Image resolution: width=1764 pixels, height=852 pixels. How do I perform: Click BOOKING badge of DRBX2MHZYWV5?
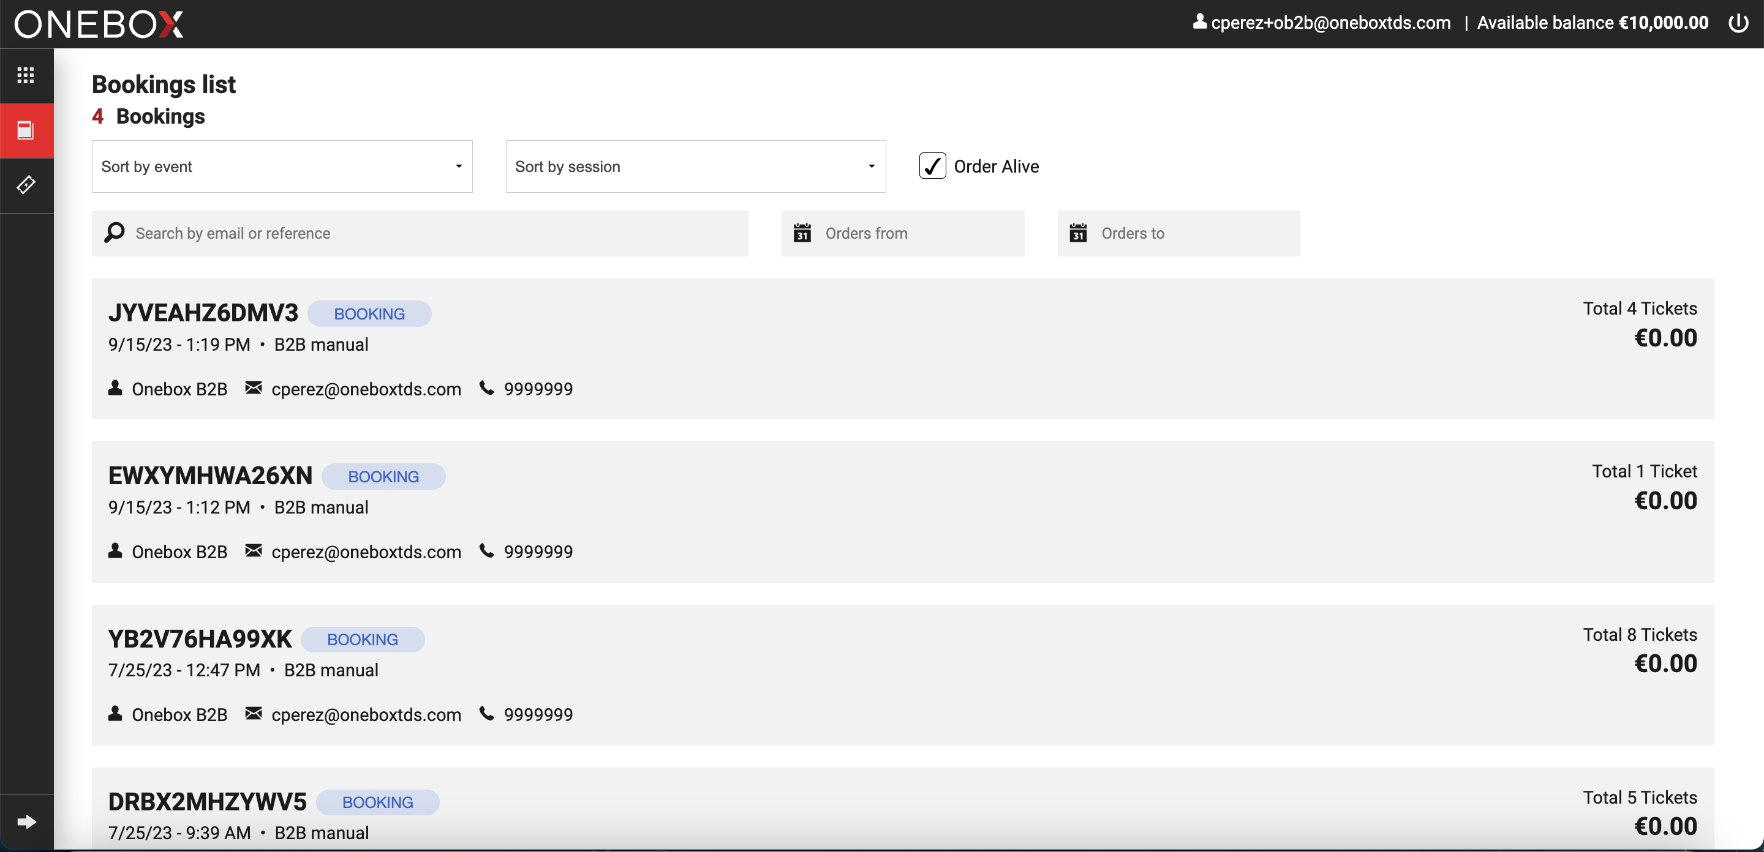[x=377, y=802]
